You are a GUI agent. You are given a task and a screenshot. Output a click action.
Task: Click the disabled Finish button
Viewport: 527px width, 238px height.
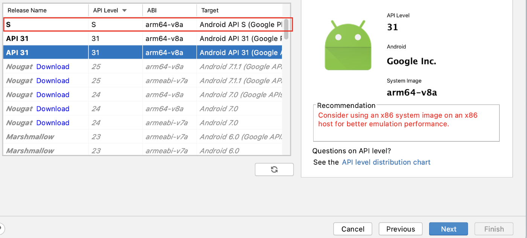(494, 229)
